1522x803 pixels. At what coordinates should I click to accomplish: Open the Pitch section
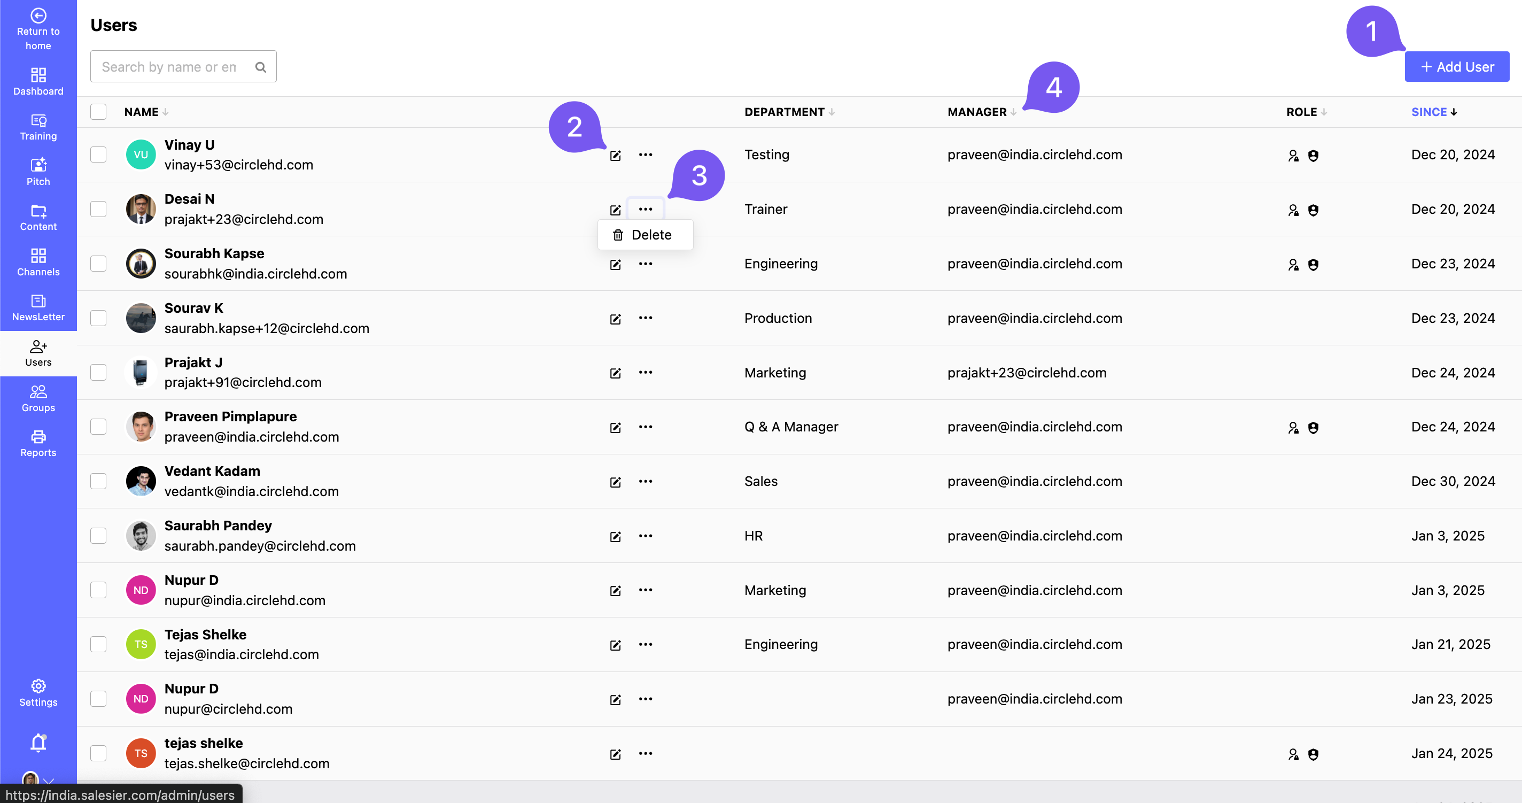[x=38, y=172]
